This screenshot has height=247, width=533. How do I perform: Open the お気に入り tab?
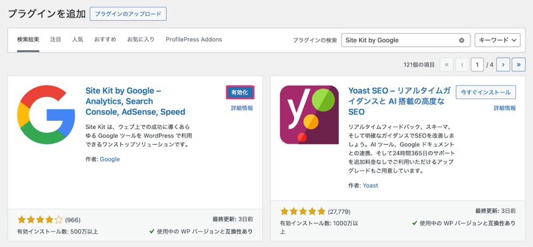[141, 40]
